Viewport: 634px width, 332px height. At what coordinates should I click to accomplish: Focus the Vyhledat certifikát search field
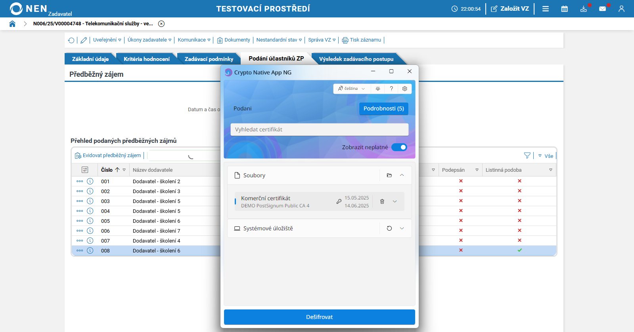click(320, 129)
